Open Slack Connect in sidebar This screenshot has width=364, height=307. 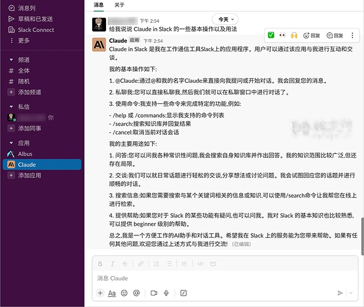(x=31, y=30)
